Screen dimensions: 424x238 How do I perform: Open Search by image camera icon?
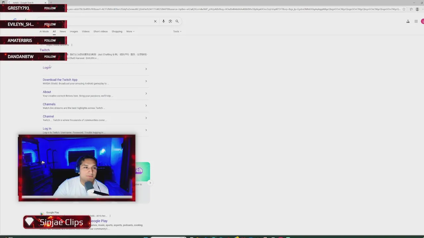click(170, 21)
